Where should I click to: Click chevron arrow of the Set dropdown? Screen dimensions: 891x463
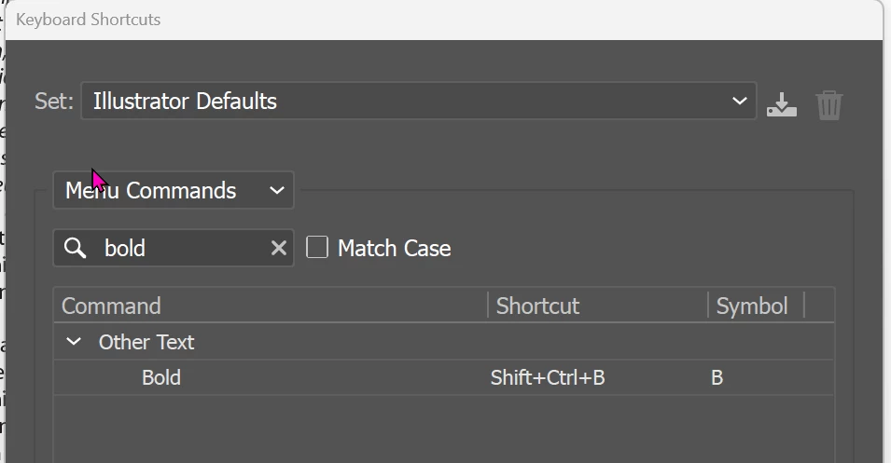[x=739, y=101]
